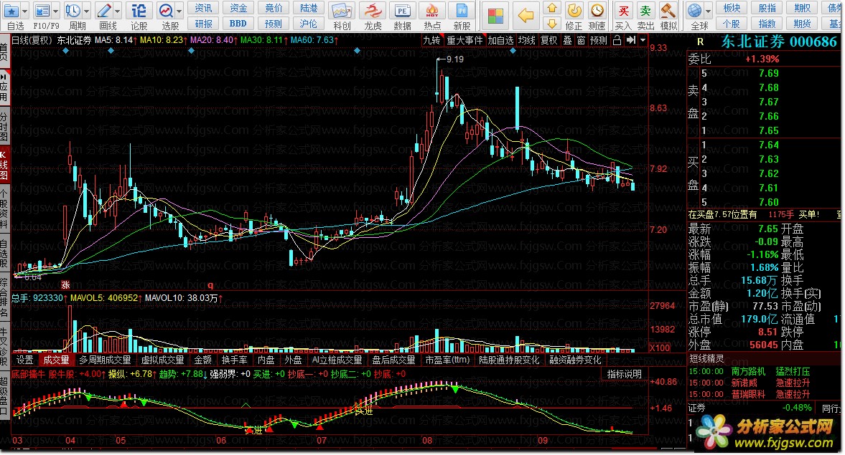
Task: Switch to the 多周期成交量 tab
Action: pos(105,360)
